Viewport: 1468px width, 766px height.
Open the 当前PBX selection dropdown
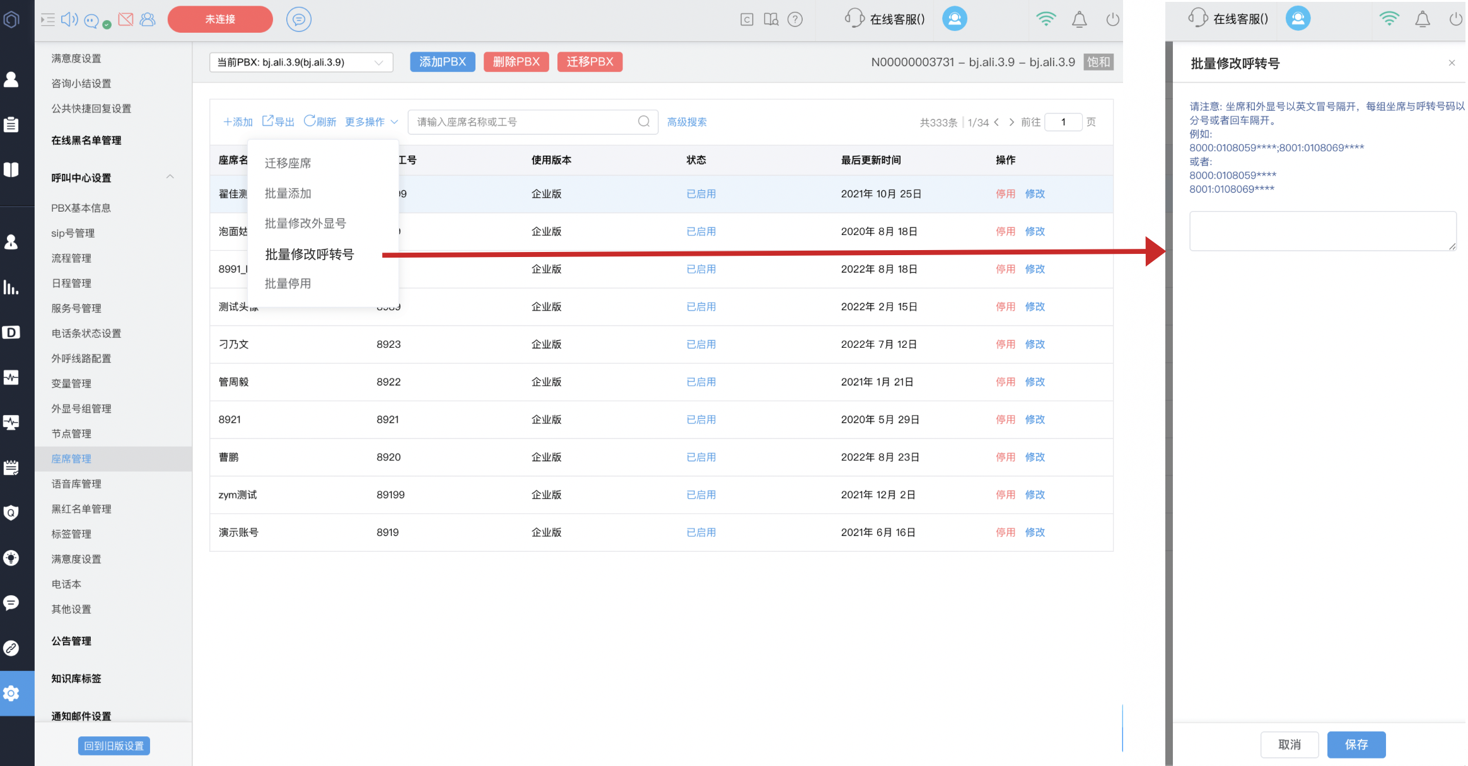pyautogui.click(x=301, y=62)
